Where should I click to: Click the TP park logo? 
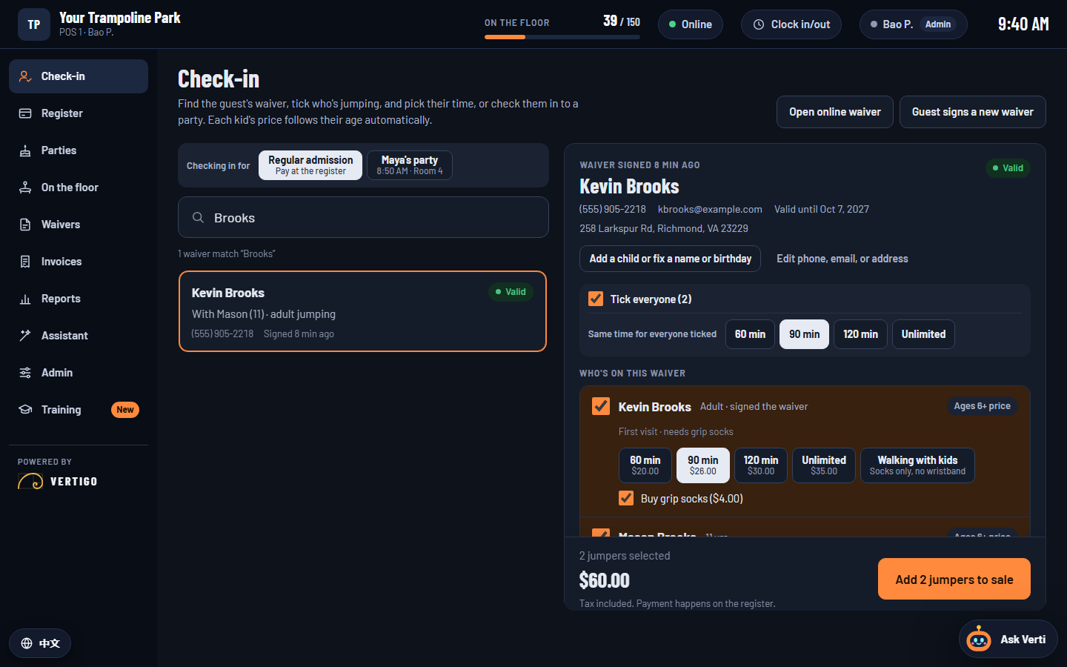(x=34, y=24)
